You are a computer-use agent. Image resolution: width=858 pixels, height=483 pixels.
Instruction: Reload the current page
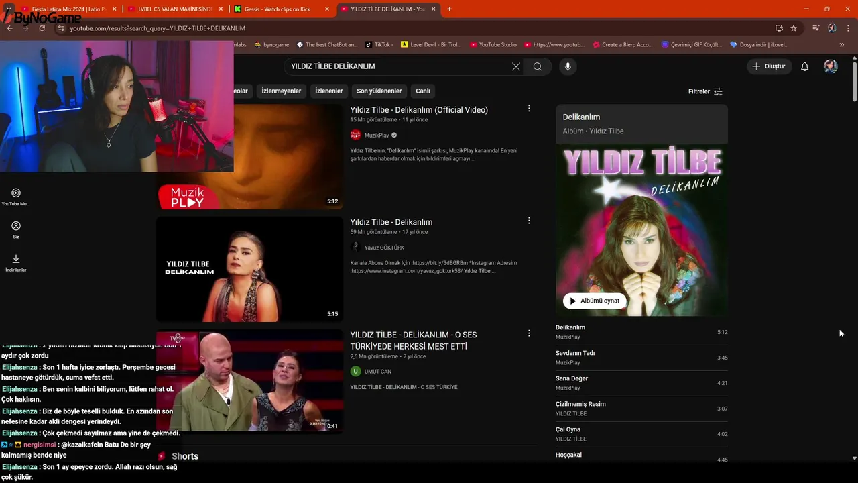pyautogui.click(x=42, y=28)
